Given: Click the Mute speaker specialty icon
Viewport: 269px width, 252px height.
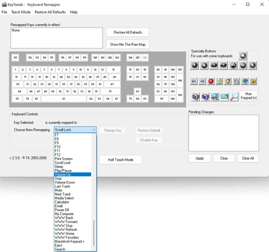Looking at the screenshot, I should point(253,65).
